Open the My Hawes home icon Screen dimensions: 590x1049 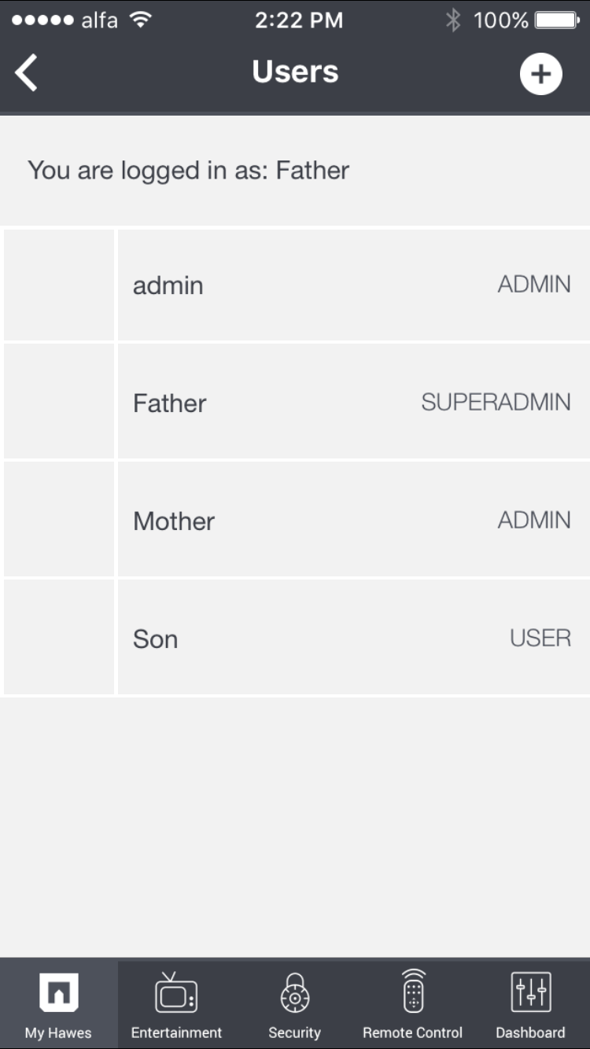pos(59,992)
